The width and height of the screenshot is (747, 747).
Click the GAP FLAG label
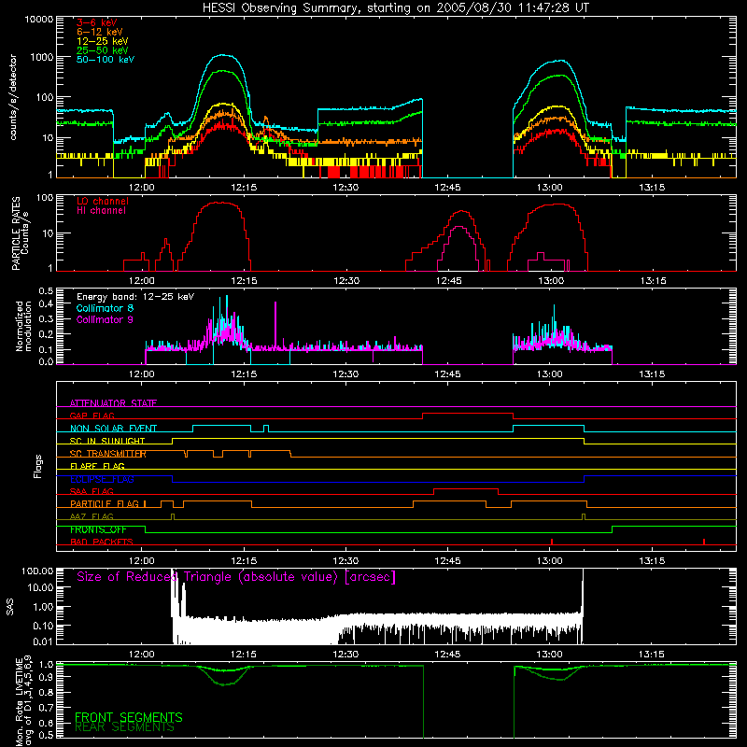point(92,416)
